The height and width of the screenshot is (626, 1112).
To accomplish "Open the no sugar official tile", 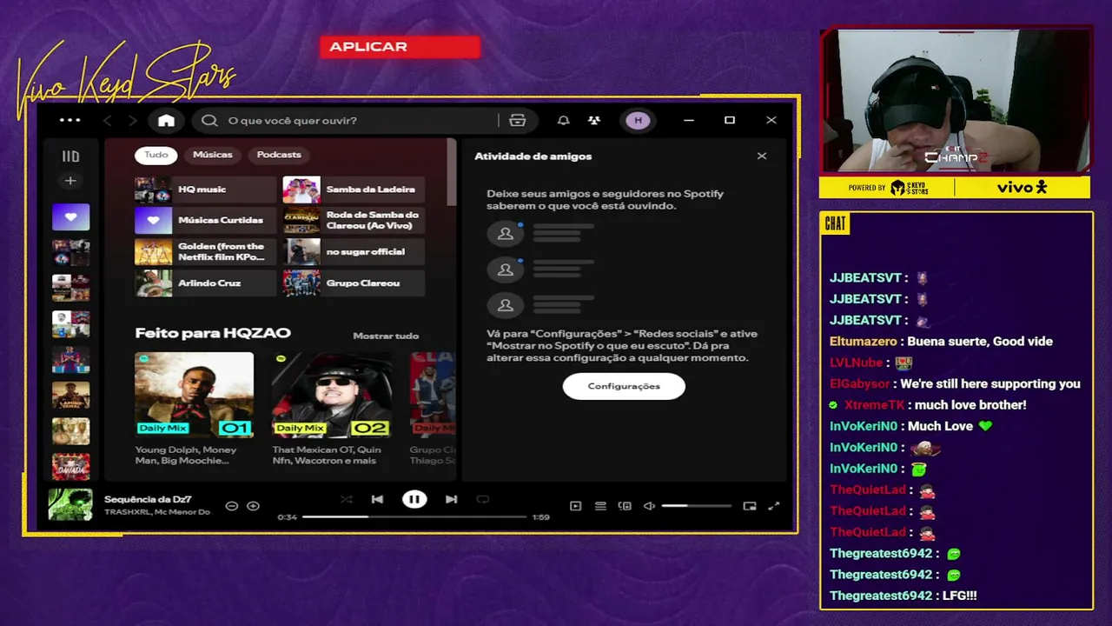I will 354,252.
